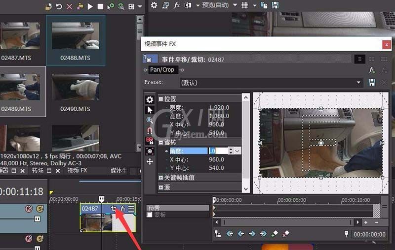
Task: Click the refresh arrow icon in media toolbar
Action: pyautogui.click(x=59, y=6)
